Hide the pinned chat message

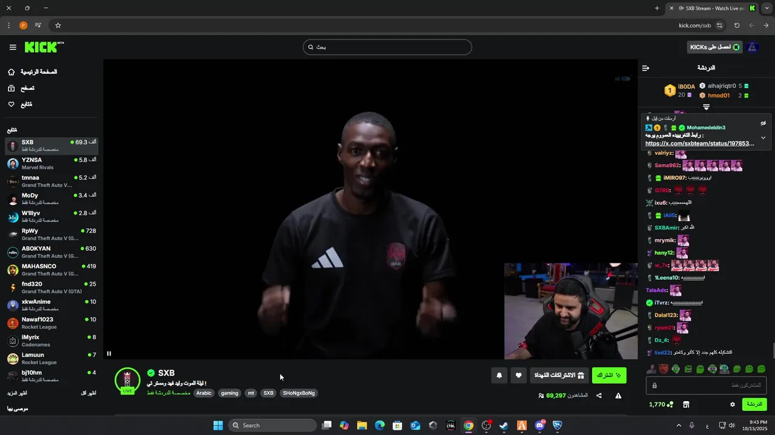point(763,123)
